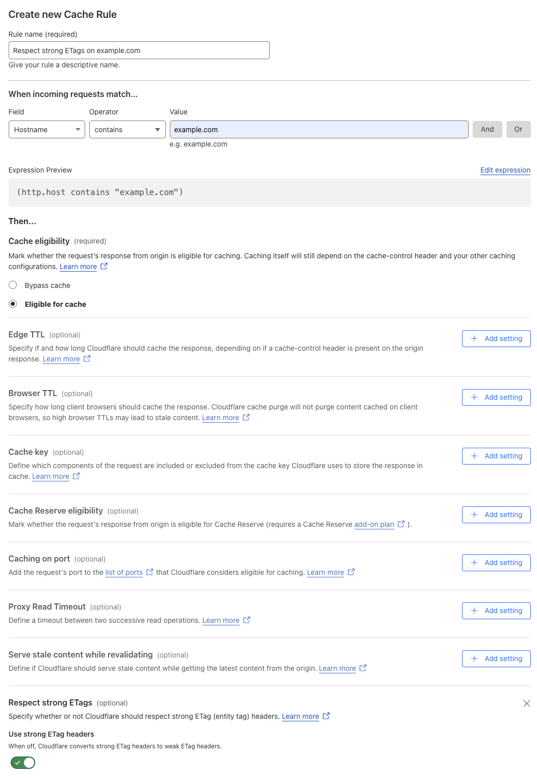Add setting for Edge TTL
This screenshot has height=778, width=537.
pyautogui.click(x=496, y=338)
